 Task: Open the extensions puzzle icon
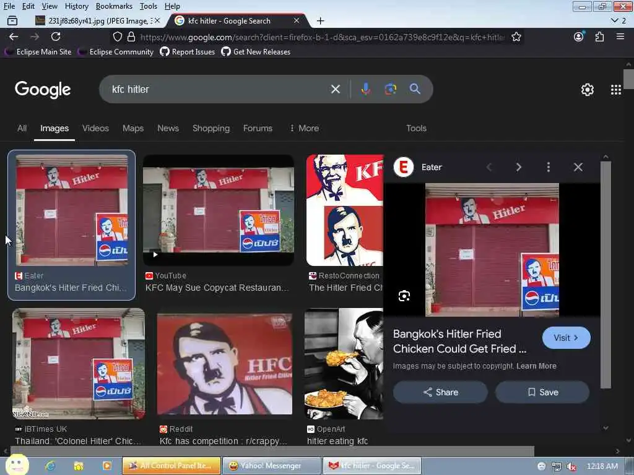[x=599, y=36]
